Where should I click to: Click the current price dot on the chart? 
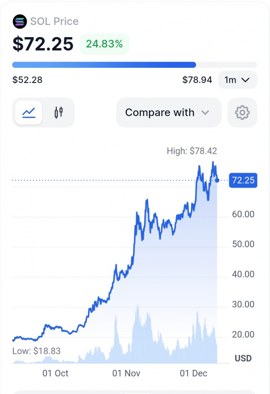tap(217, 180)
